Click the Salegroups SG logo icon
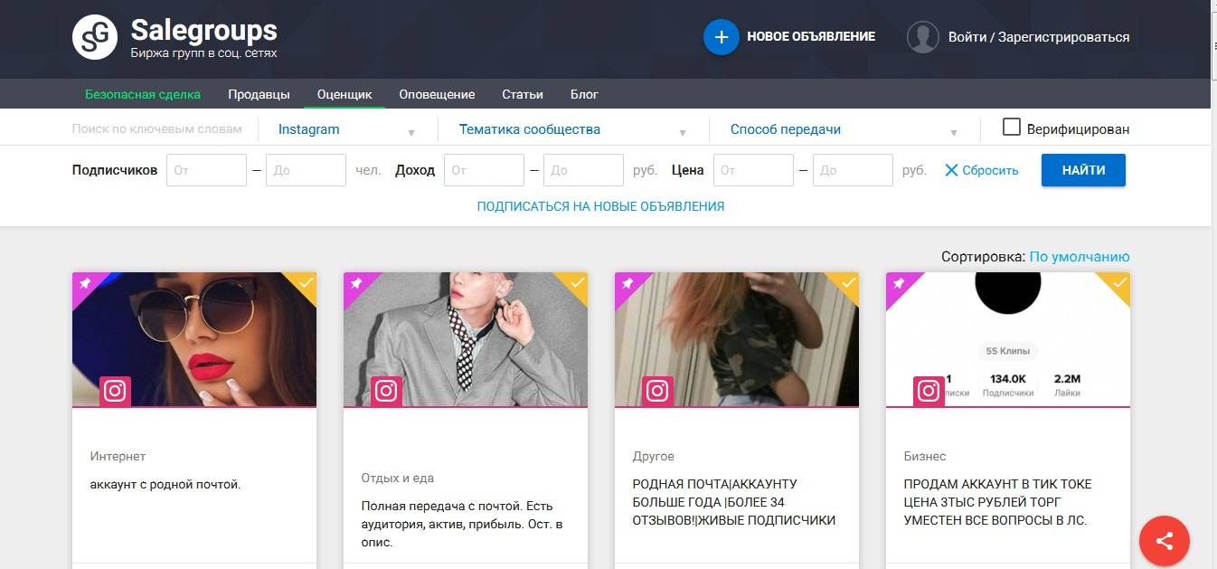Viewport: 1217px width, 569px height. [95, 38]
